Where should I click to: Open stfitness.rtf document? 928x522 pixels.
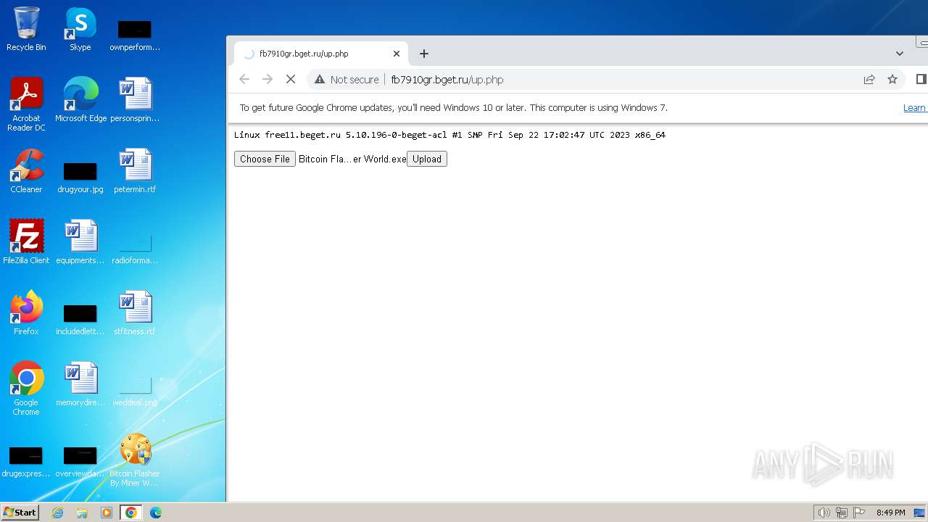click(x=135, y=312)
